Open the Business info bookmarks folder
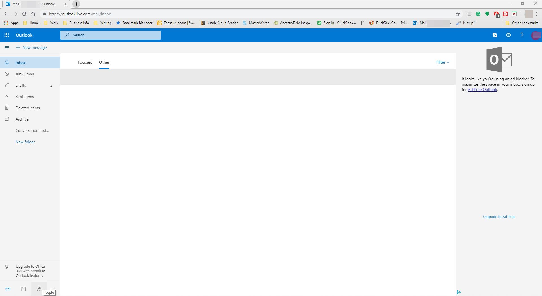Image resolution: width=542 pixels, height=296 pixels. point(76,23)
